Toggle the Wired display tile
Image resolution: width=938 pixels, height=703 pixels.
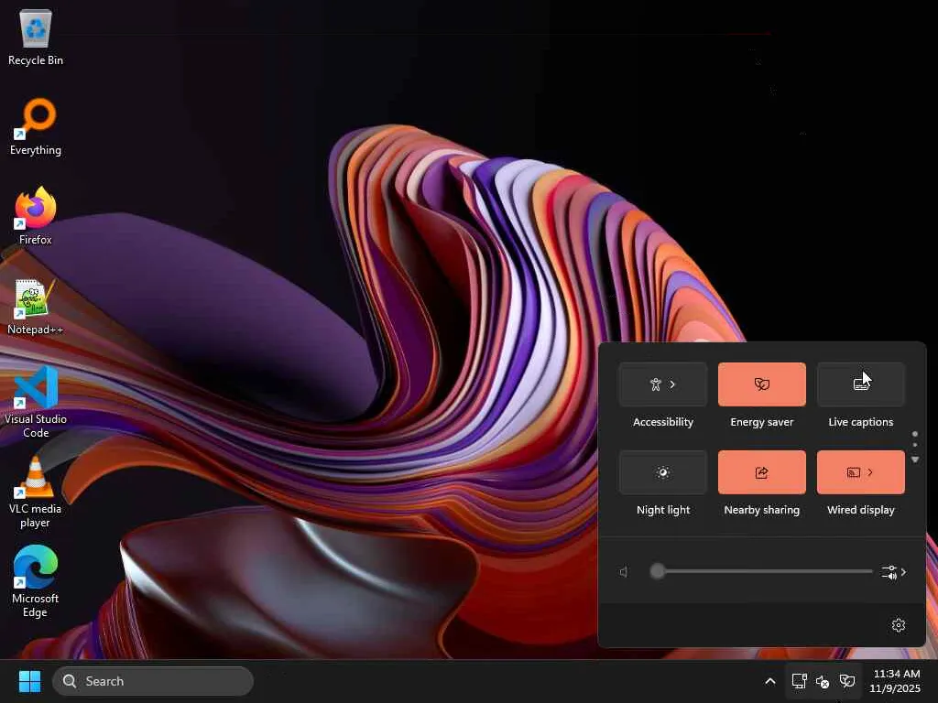[x=861, y=472]
